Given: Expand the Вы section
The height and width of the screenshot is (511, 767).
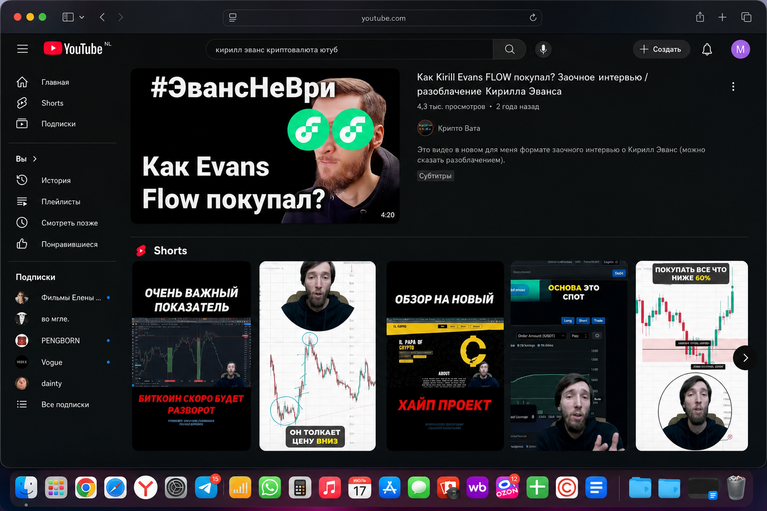Looking at the screenshot, I should pyautogui.click(x=26, y=159).
